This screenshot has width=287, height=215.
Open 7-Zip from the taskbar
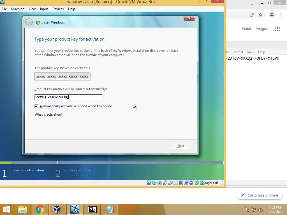[92, 209]
